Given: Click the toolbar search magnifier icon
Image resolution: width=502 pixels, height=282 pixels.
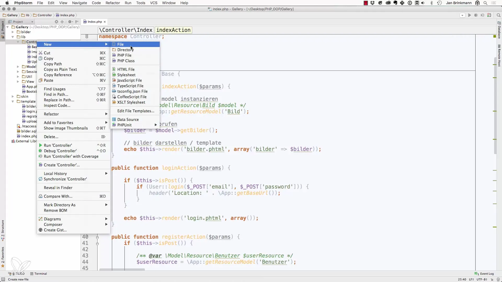Looking at the screenshot, I should point(499,15).
